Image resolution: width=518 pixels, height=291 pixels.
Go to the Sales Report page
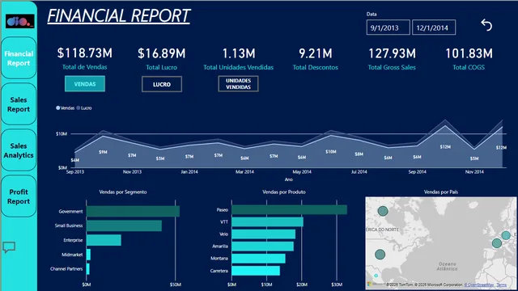point(19,104)
